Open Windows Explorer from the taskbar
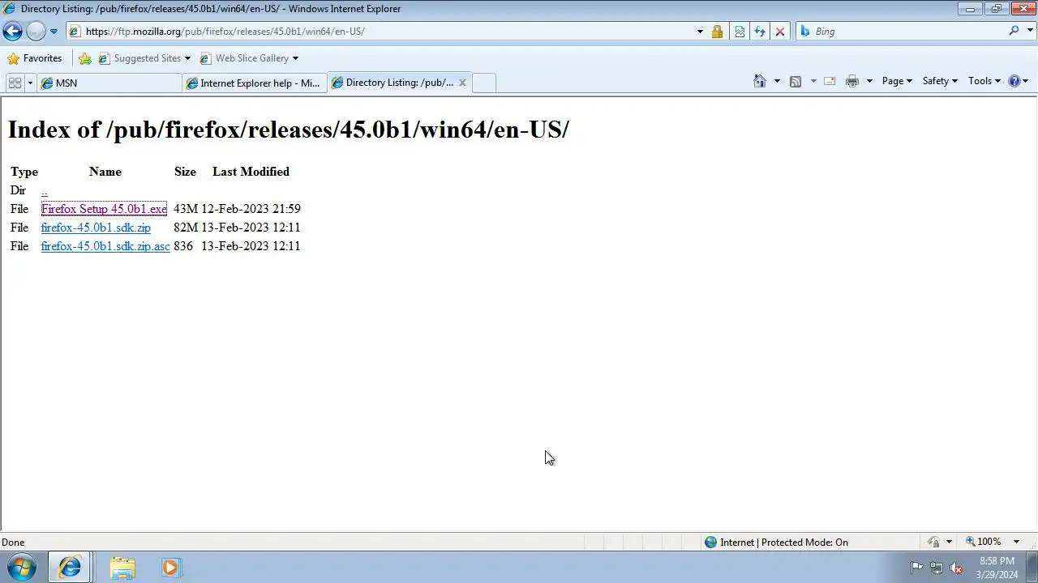 (122, 568)
